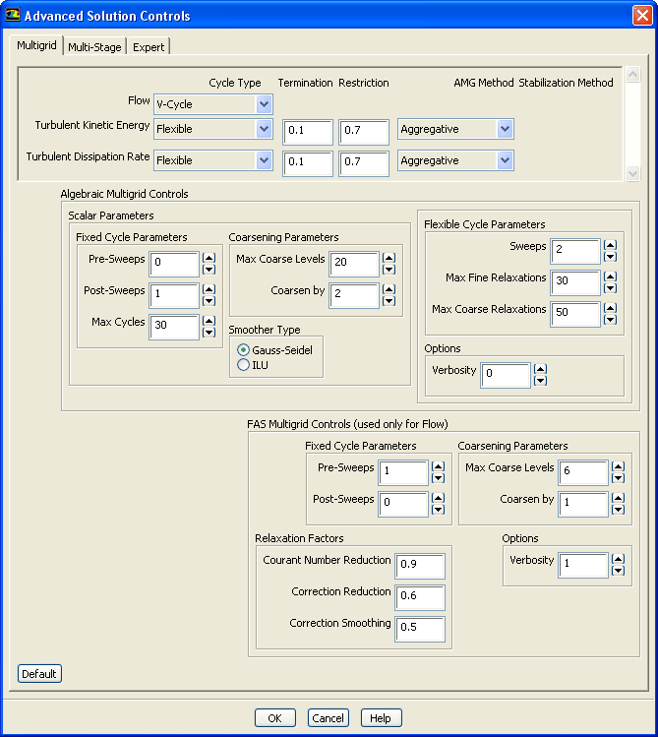The width and height of the screenshot is (658, 737).
Task: Decrease Max Fine Relaxations value
Action: (x=610, y=288)
